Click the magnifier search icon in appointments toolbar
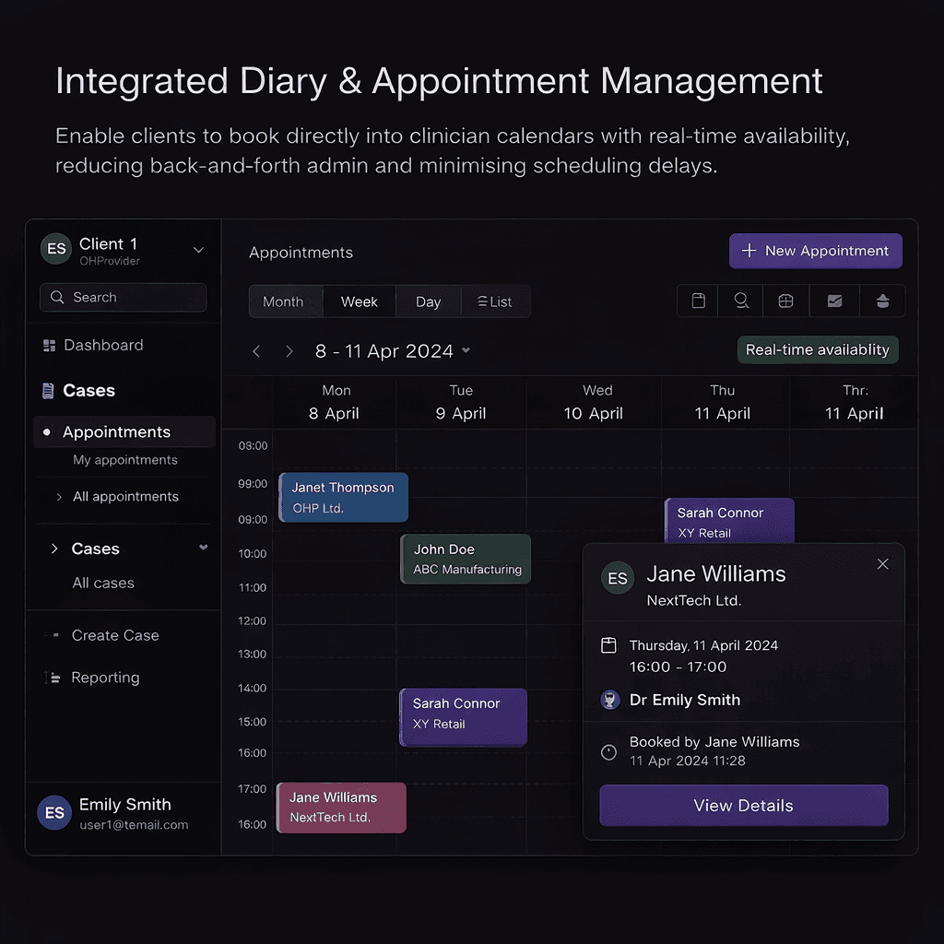 click(741, 301)
